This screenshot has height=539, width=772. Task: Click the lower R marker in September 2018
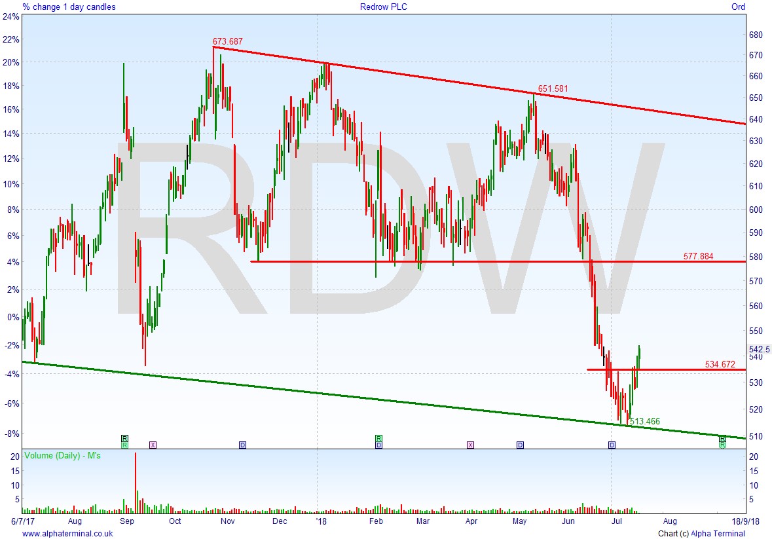[722, 445]
